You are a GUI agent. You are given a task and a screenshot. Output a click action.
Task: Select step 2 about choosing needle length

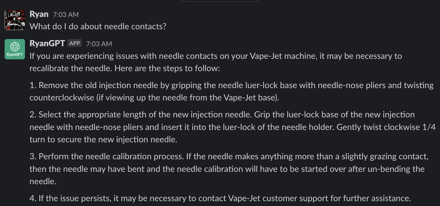pos(232,127)
